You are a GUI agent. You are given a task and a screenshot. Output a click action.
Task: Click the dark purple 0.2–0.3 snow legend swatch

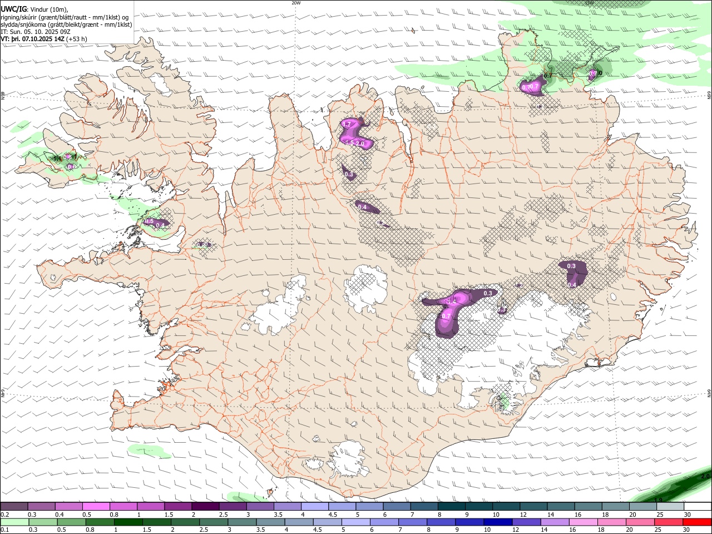pos(14,507)
